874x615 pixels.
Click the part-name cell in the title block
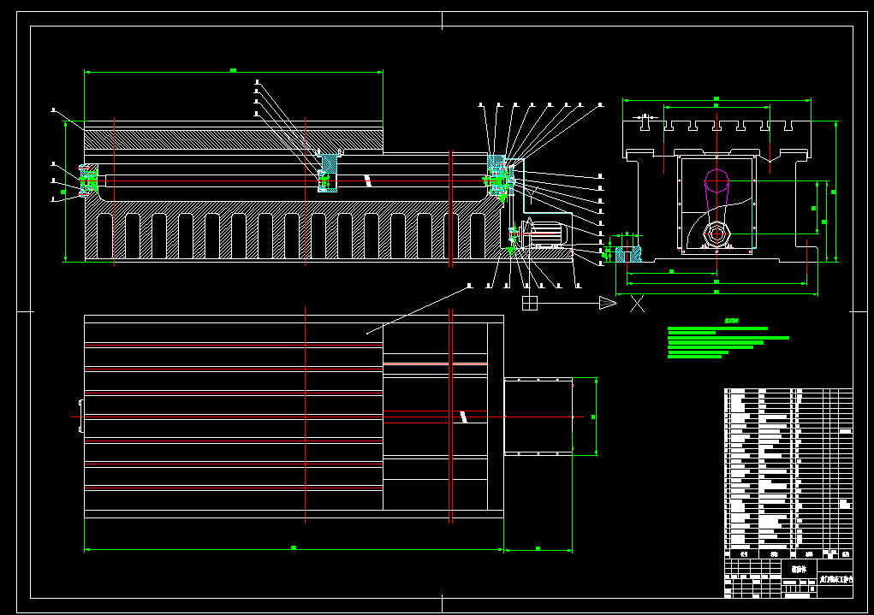(800, 570)
